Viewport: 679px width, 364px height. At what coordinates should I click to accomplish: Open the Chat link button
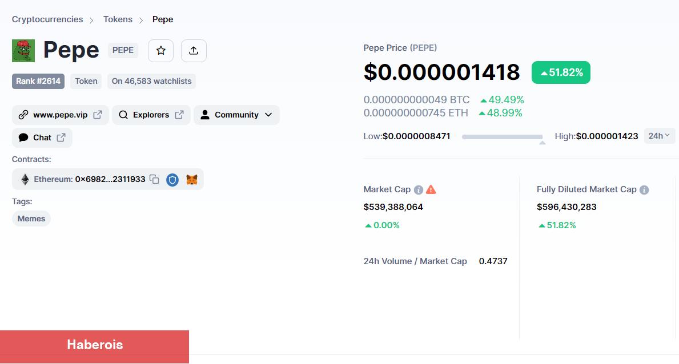42,137
